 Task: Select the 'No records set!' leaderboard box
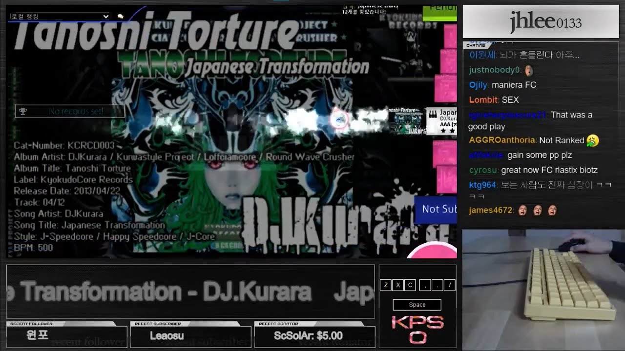70,112
